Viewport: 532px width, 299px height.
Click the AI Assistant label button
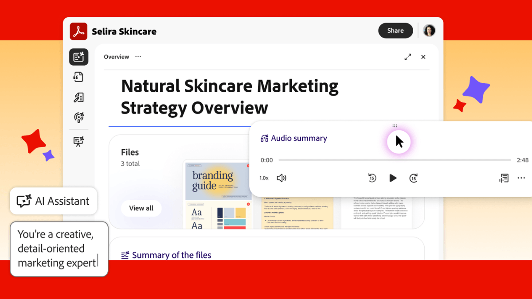[x=53, y=201]
